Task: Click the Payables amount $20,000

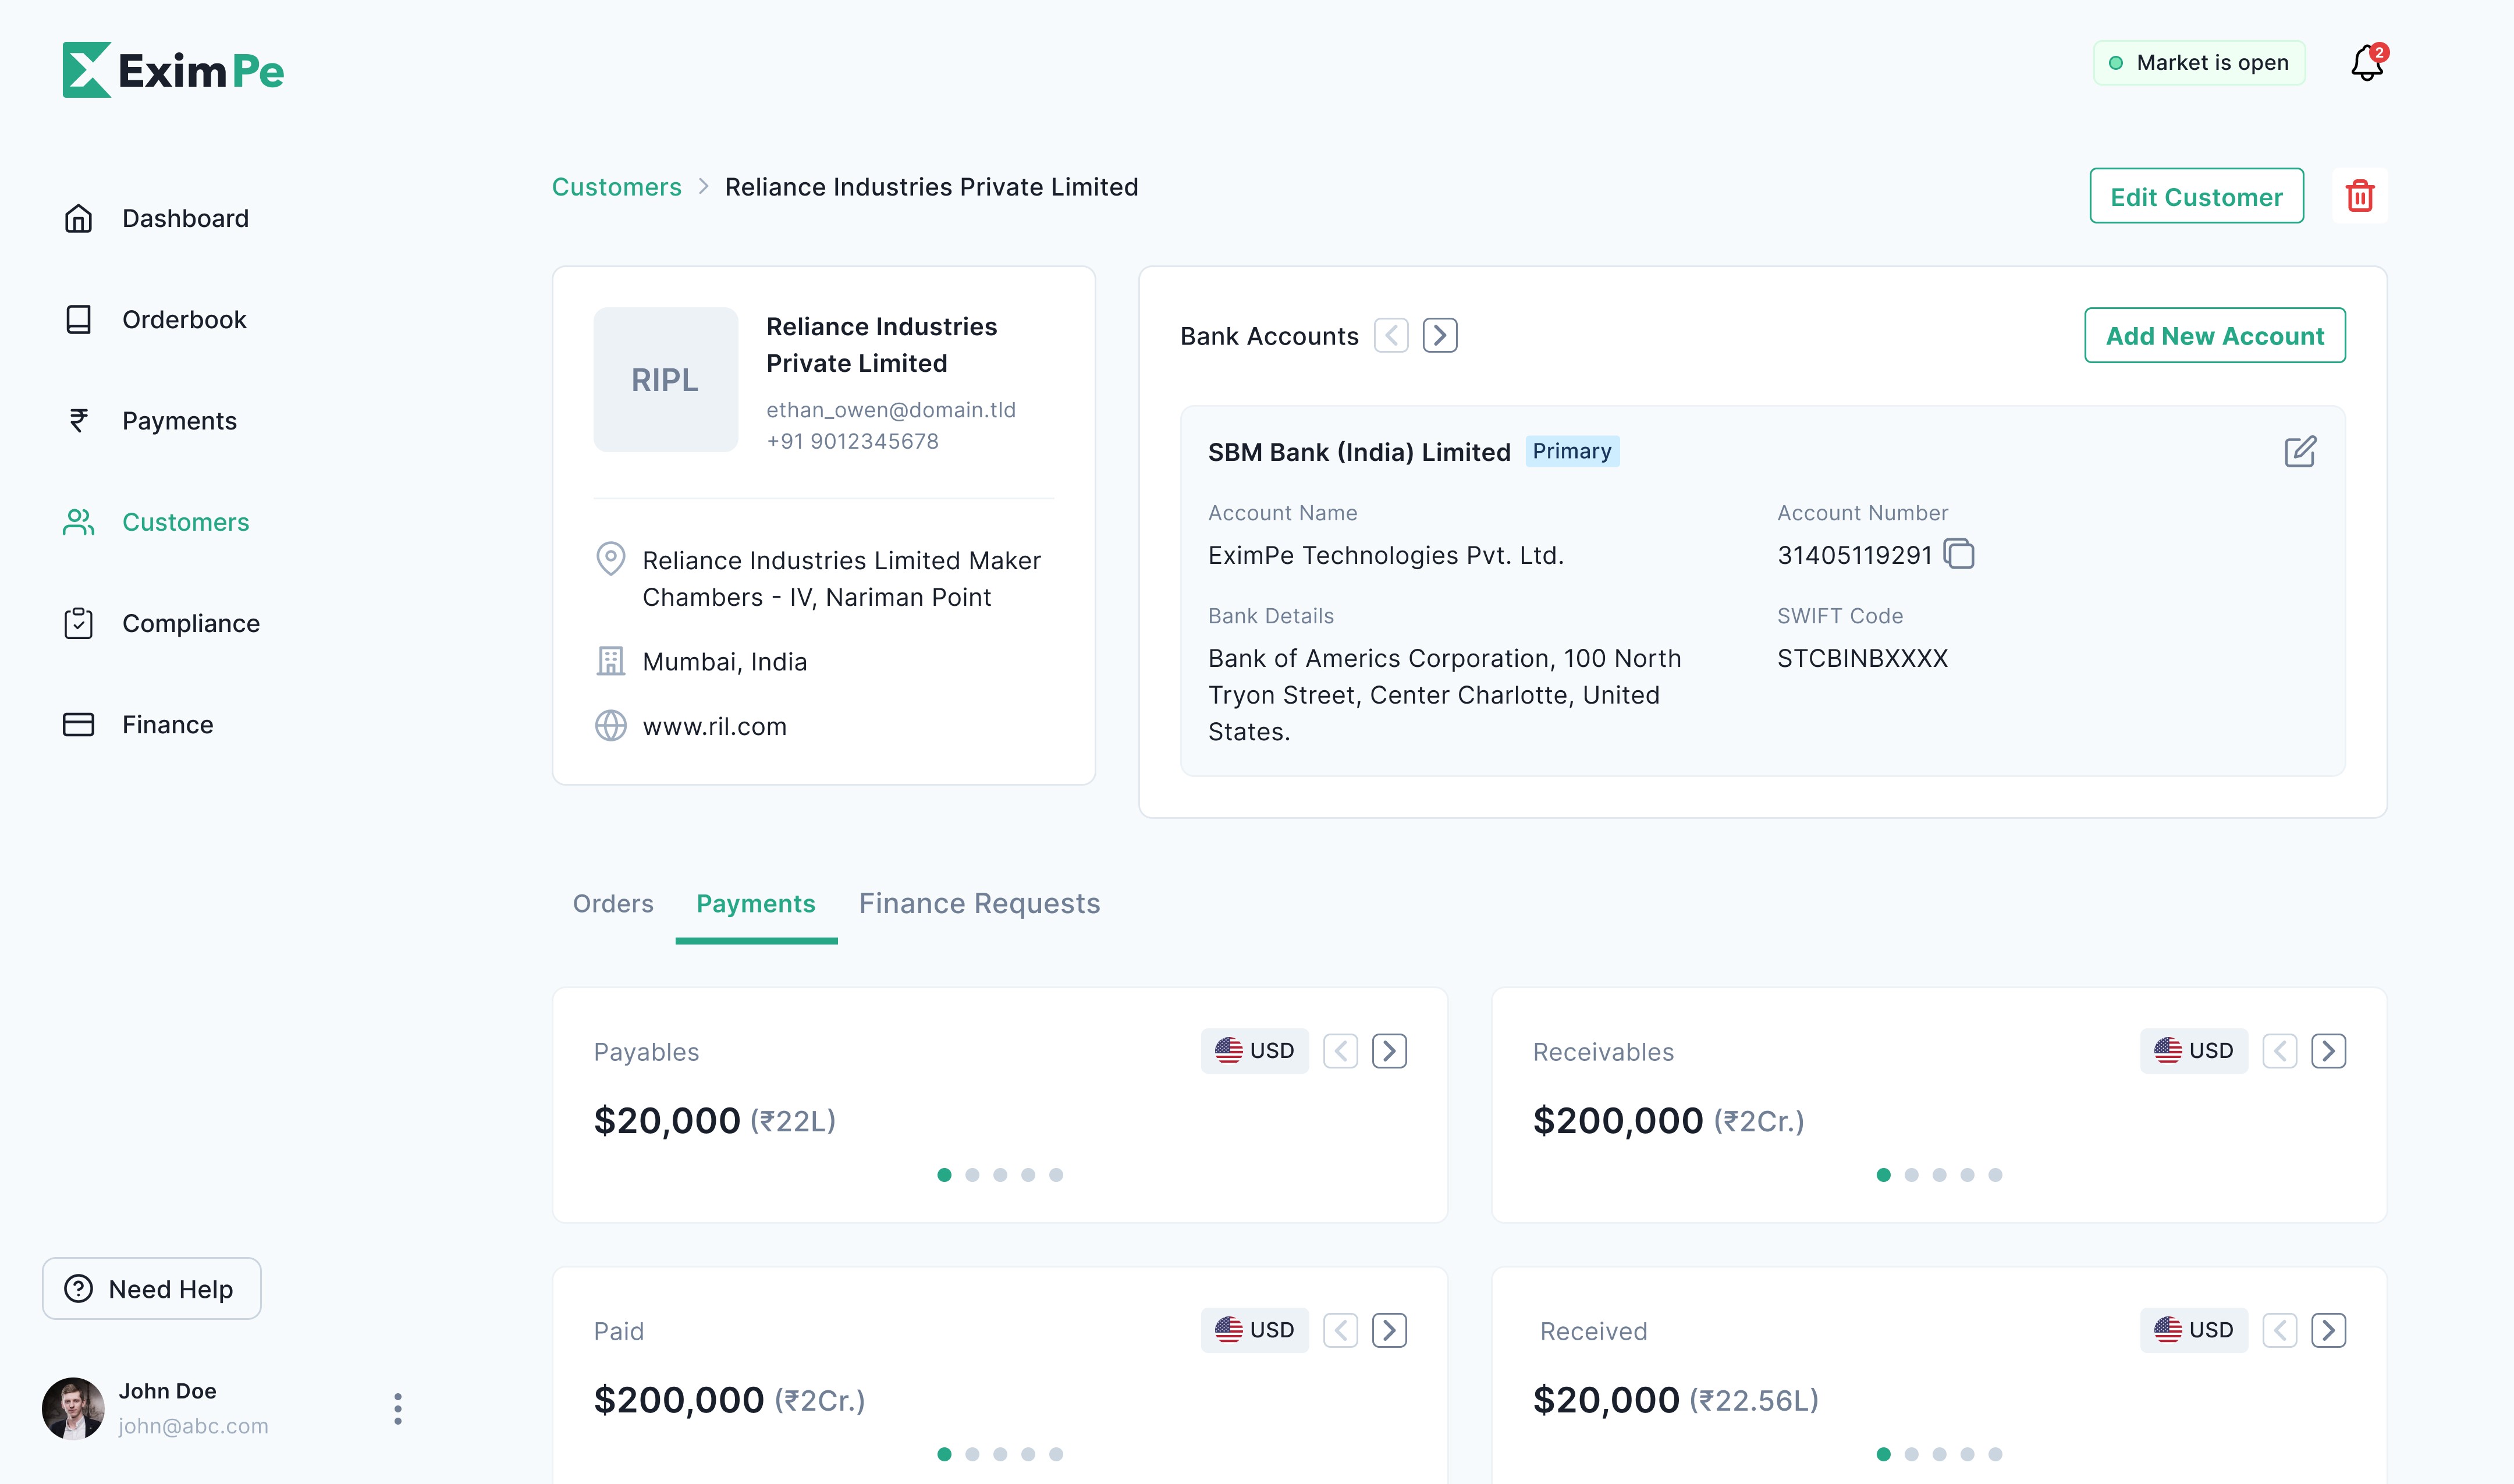Action: (667, 1120)
